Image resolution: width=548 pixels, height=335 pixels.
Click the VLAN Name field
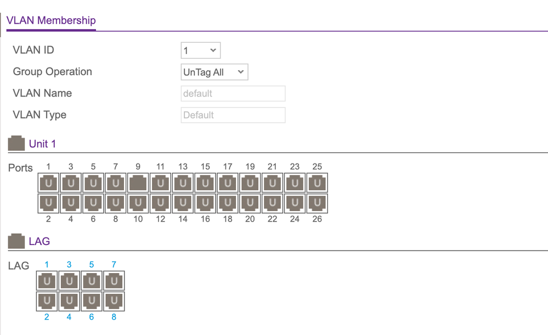click(233, 94)
